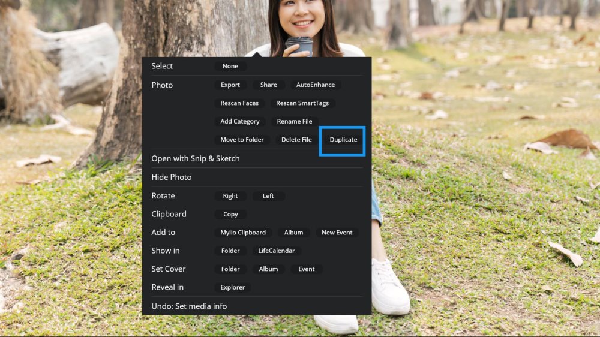
Task: Show photo in LifeCalendar
Action: point(276,251)
